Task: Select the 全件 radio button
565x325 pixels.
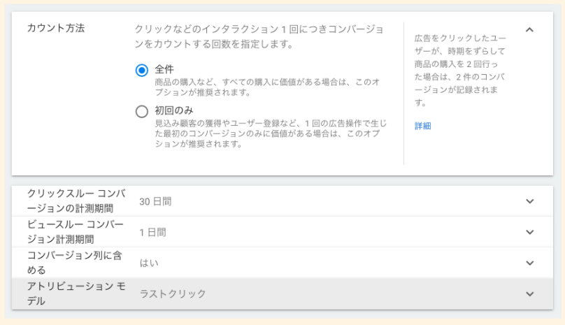Action: pos(142,70)
